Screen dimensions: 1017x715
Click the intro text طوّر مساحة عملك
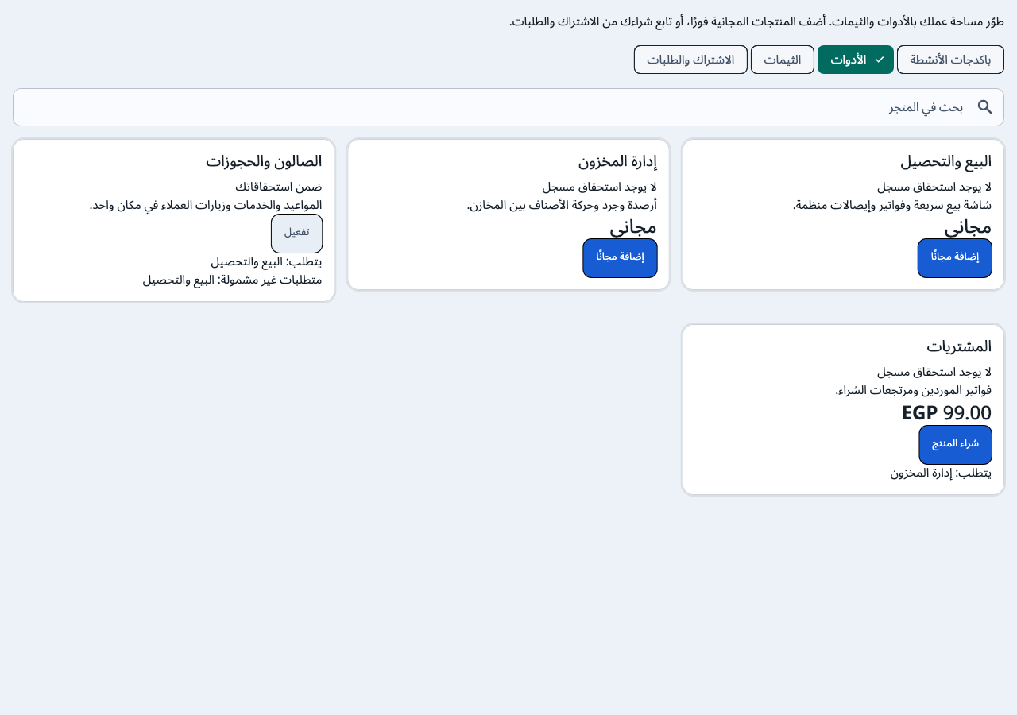coord(756,21)
